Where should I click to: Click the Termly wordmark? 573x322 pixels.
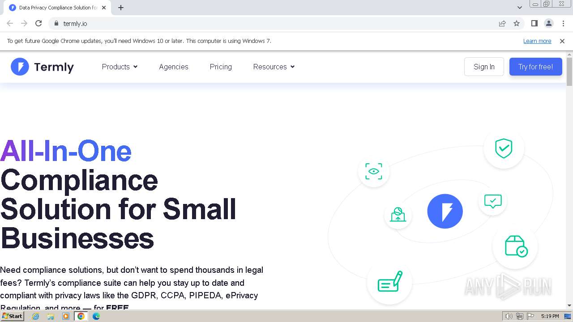click(54, 67)
